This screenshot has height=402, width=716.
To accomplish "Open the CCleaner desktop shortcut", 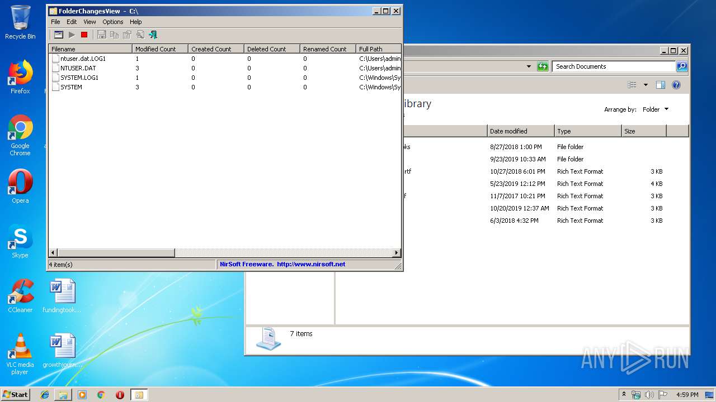I will click(x=20, y=296).
